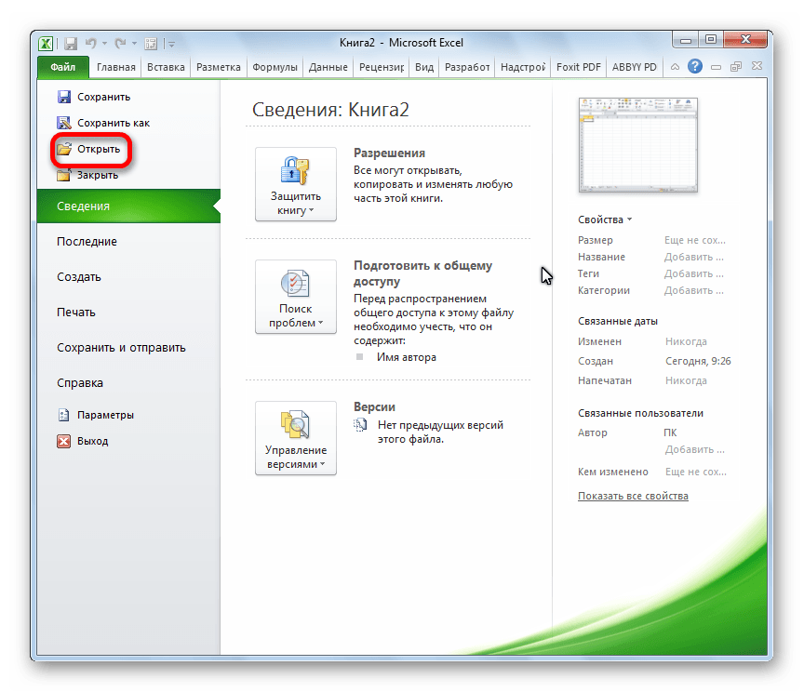Click the Открыть folder icon
The image size is (804, 692).
[64, 149]
